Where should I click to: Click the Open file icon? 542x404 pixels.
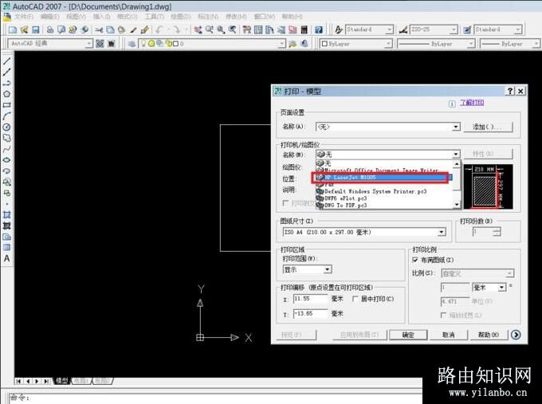click(24, 29)
